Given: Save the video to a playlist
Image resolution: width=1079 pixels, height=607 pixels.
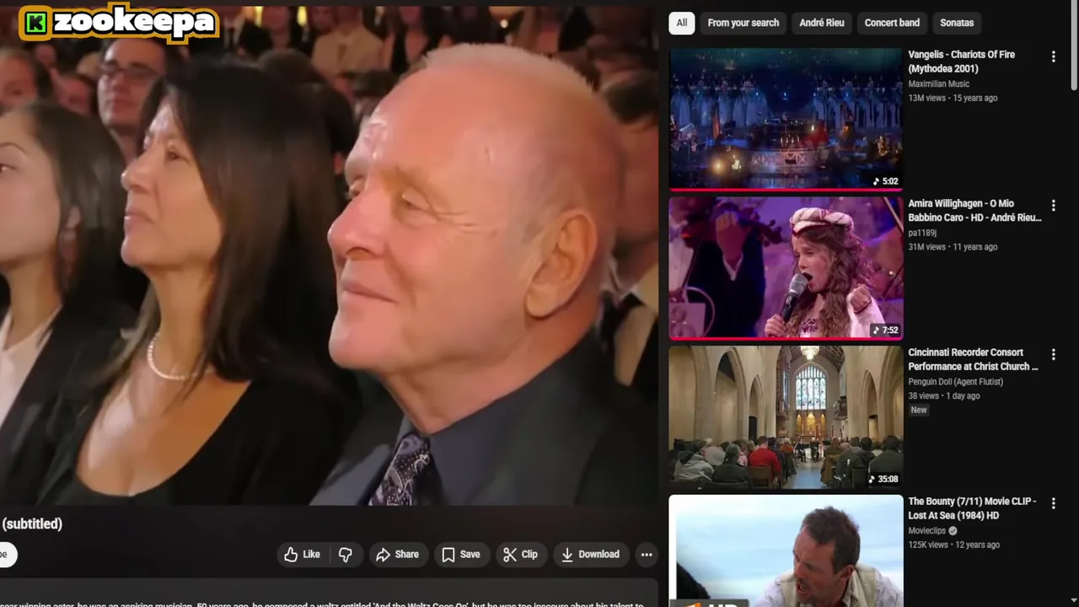Looking at the screenshot, I should coord(461,554).
